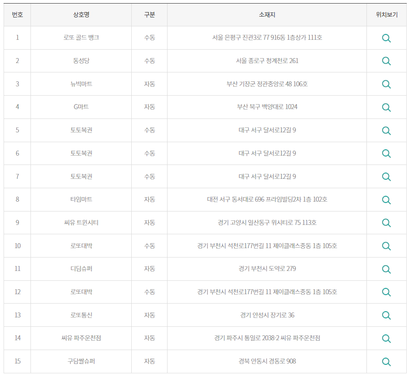Select store name 타임마트
The width and height of the screenshot is (409, 376).
coord(81,199)
